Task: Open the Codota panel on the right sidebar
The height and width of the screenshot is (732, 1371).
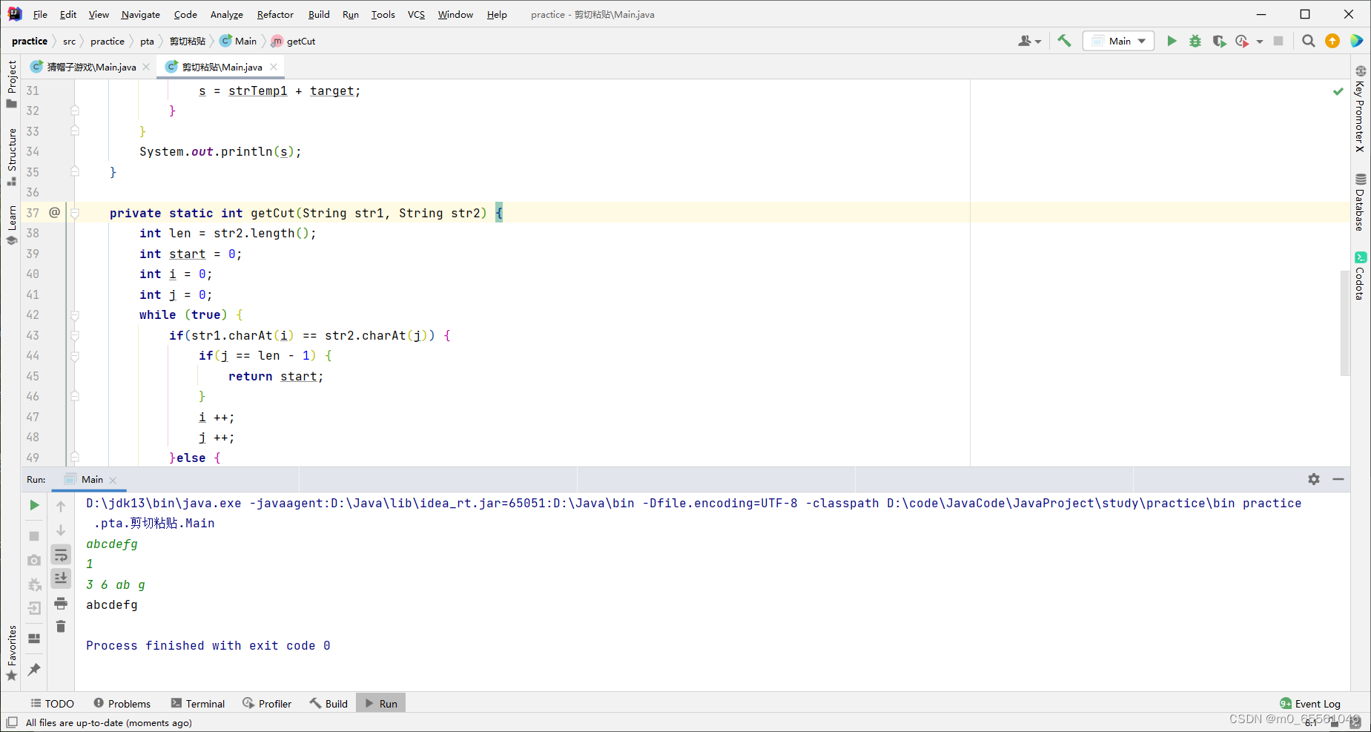Action: coord(1360,278)
